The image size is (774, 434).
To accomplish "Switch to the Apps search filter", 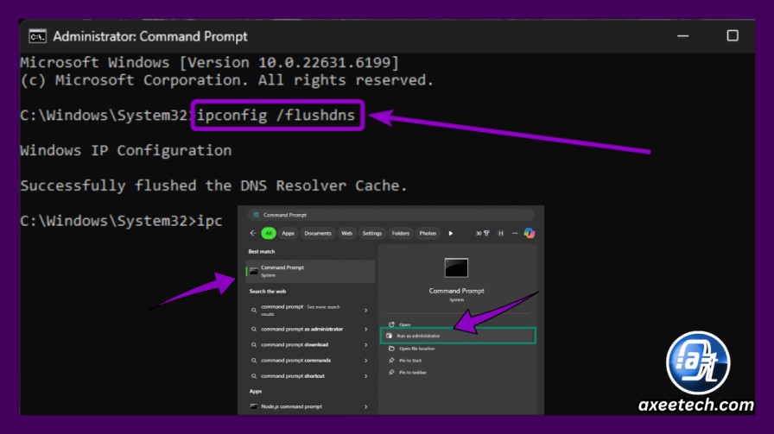I will (x=289, y=233).
